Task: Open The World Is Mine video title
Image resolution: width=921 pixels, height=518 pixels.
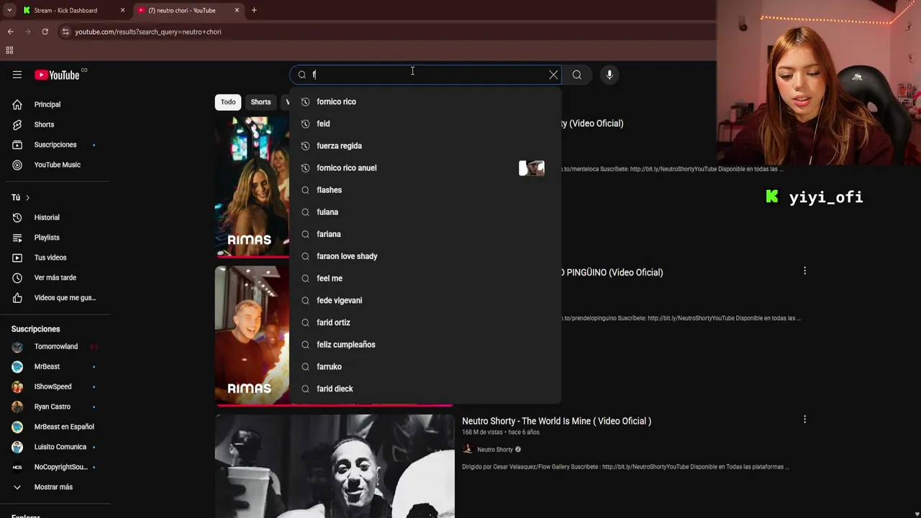Action: 556,421
